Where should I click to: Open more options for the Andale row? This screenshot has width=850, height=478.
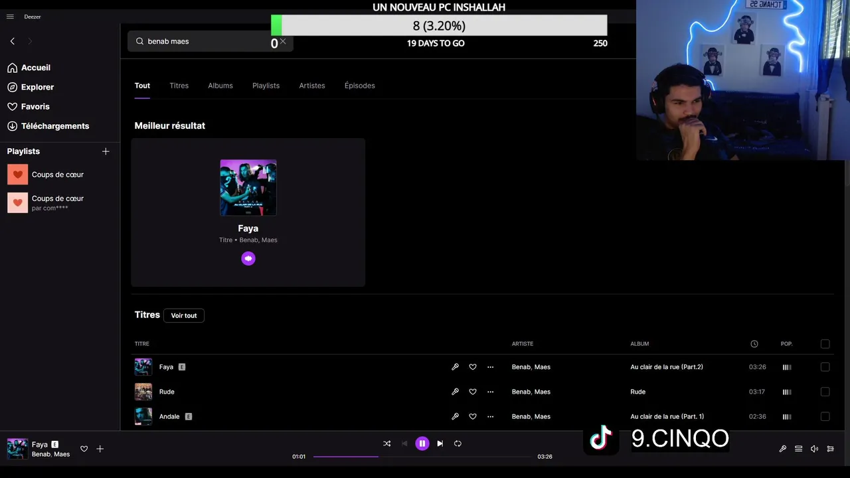click(x=491, y=417)
